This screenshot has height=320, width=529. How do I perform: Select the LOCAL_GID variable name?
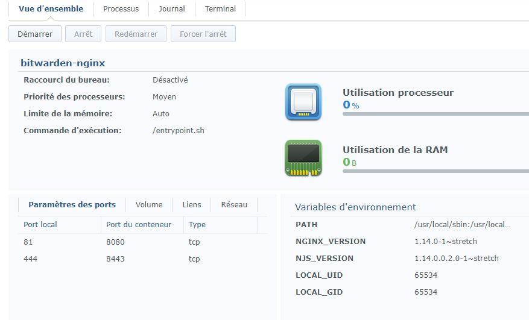point(319,292)
